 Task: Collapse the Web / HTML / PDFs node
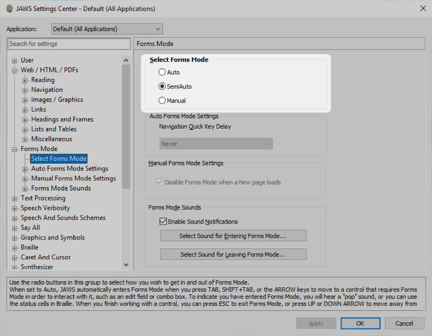pos(15,70)
